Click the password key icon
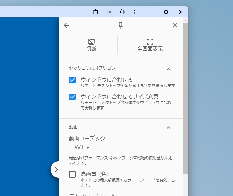 point(109,12)
